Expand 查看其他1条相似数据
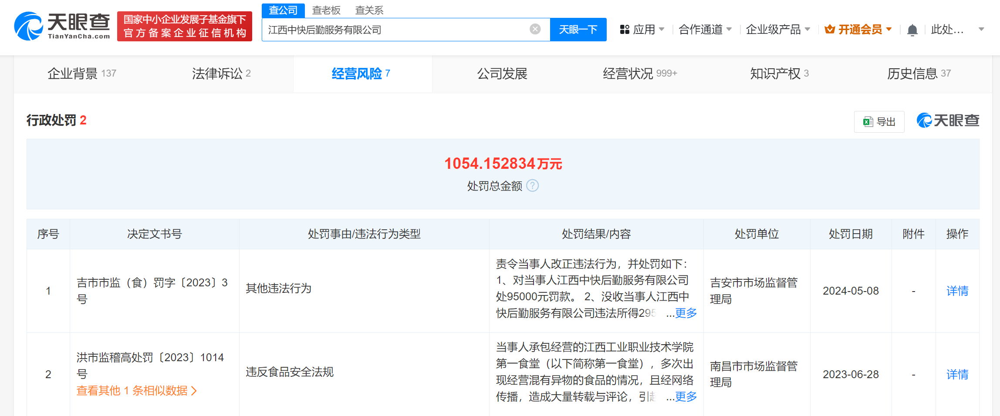This screenshot has height=416, width=1000. pyautogui.click(x=136, y=391)
